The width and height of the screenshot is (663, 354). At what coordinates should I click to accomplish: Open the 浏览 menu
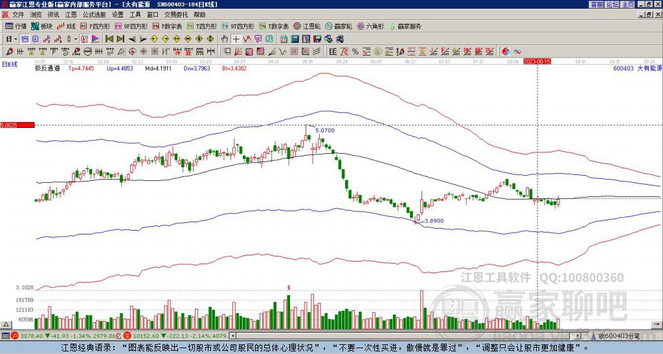pyautogui.click(x=36, y=15)
